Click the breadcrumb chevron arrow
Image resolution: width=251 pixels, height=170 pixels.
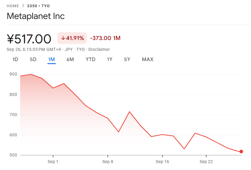(x=23, y=6)
